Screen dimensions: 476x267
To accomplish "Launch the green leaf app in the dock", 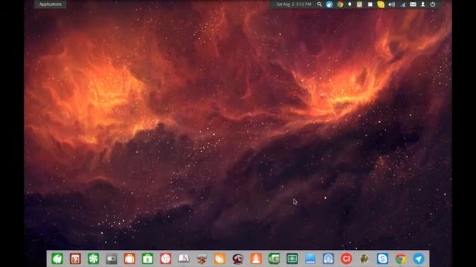I will 57,259.
